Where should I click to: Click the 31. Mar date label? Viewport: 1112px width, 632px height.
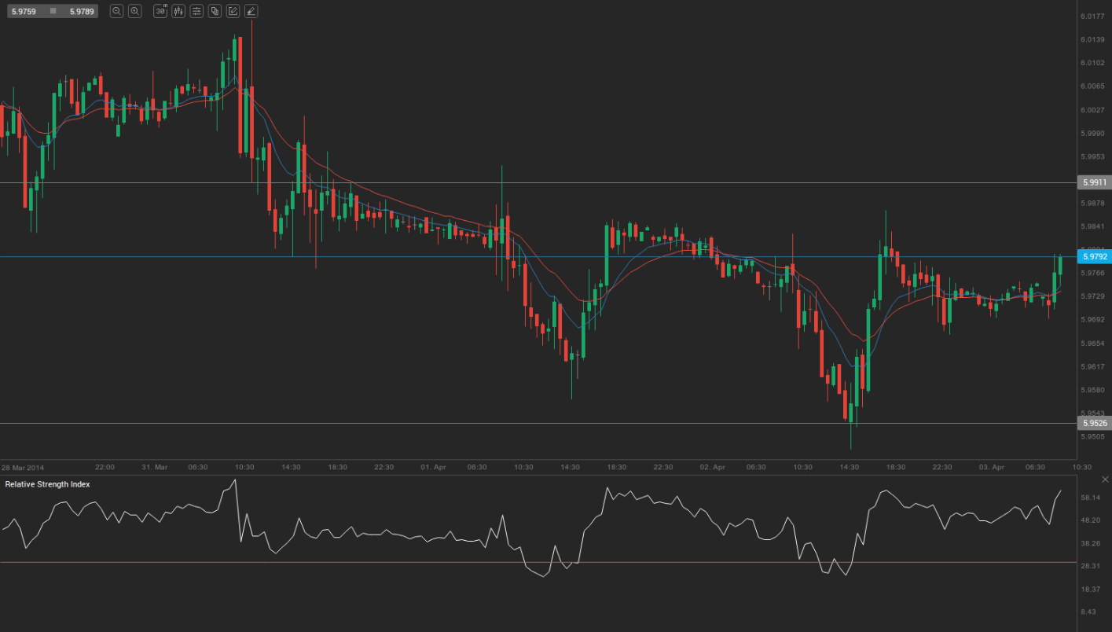(154, 467)
